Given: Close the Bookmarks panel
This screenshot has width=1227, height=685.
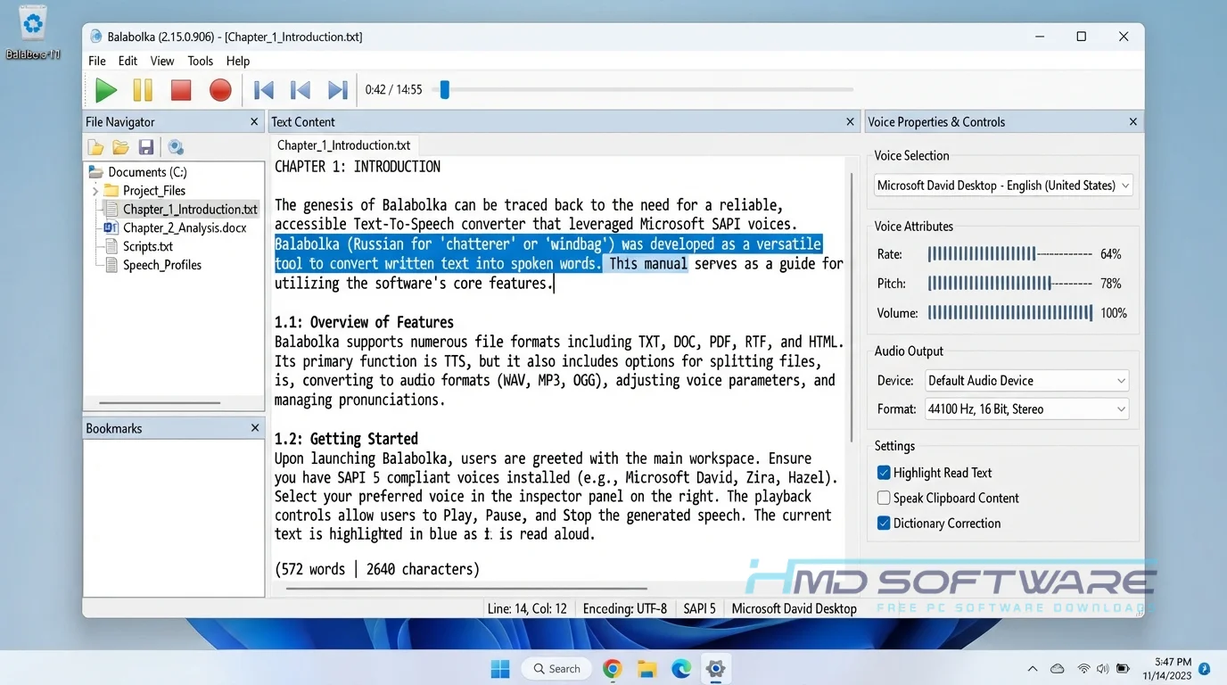Looking at the screenshot, I should (x=255, y=428).
